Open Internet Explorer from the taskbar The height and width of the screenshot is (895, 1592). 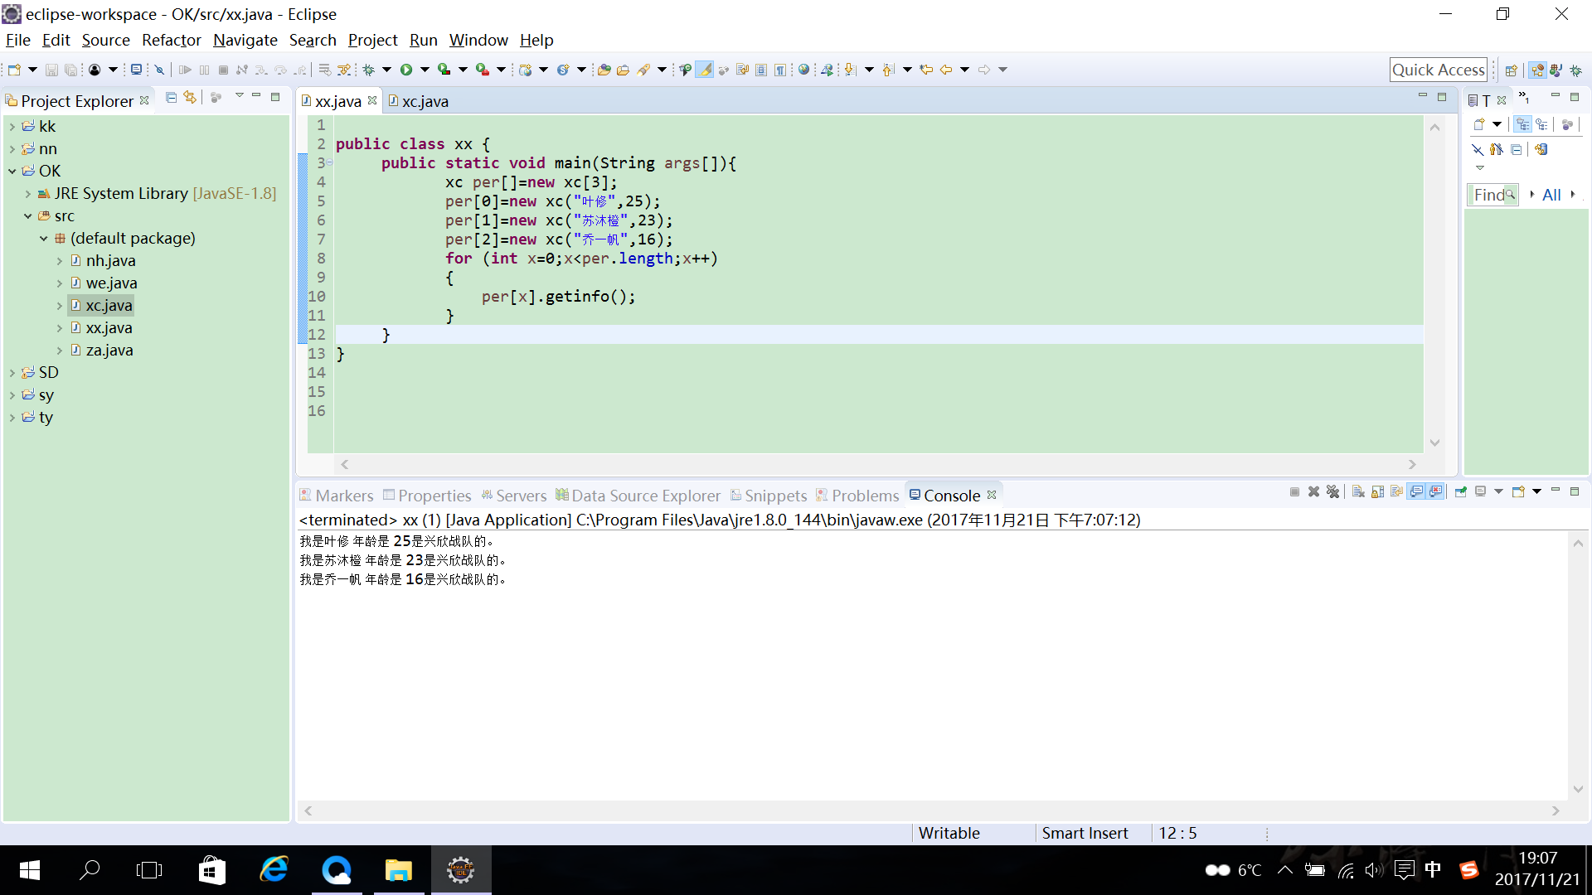coord(274,870)
